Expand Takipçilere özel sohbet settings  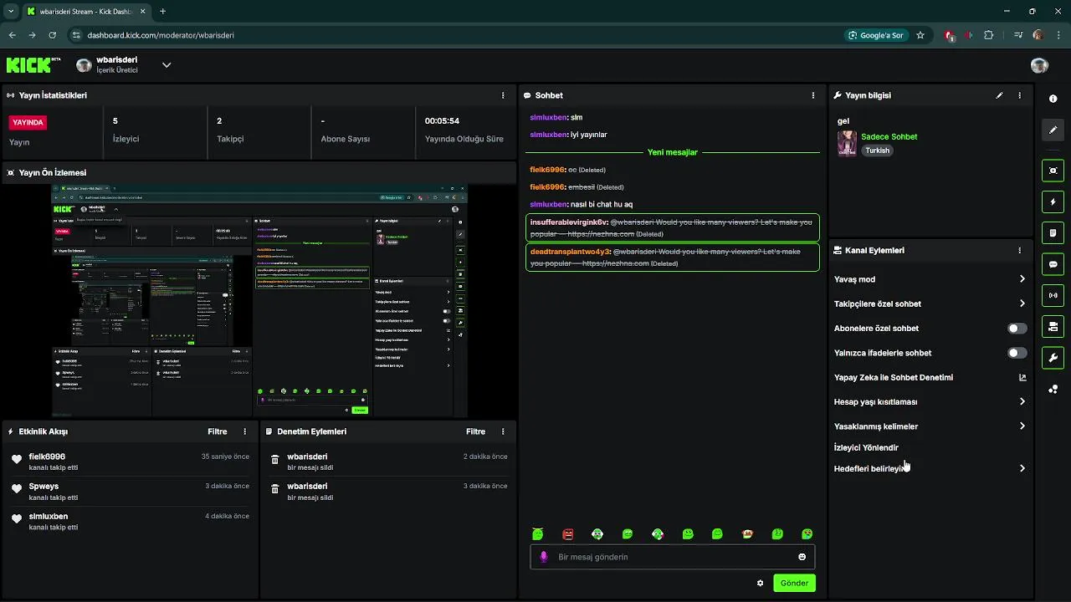(1022, 304)
